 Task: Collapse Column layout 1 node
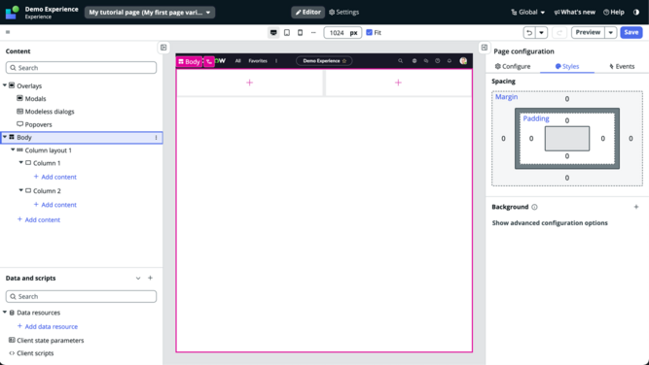[13, 149]
